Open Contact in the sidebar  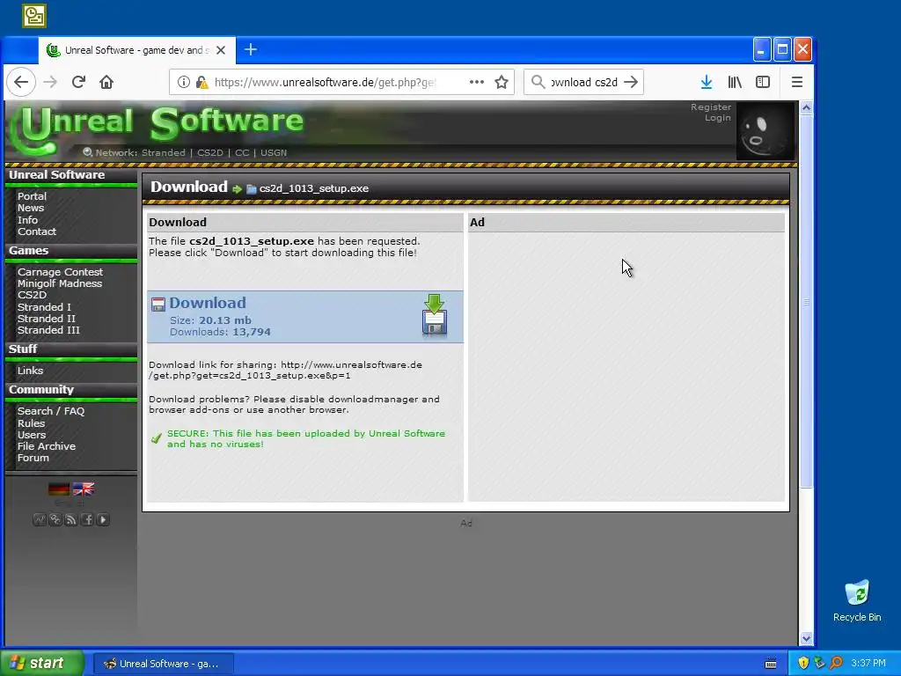coord(37,231)
